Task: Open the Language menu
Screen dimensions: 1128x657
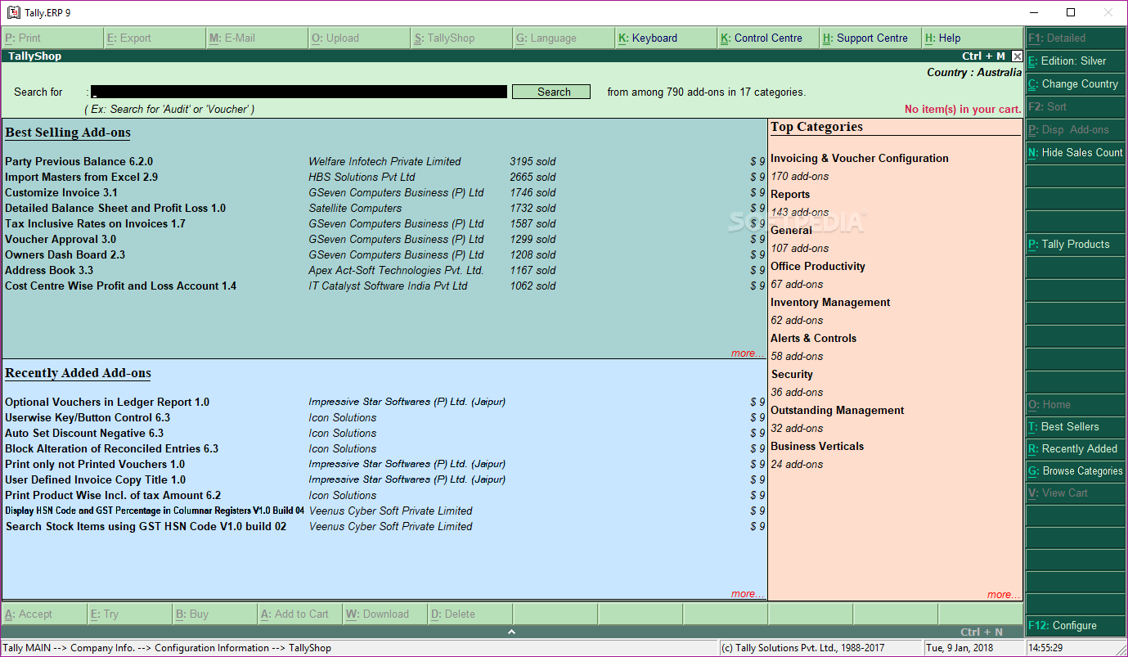Action: coord(564,38)
